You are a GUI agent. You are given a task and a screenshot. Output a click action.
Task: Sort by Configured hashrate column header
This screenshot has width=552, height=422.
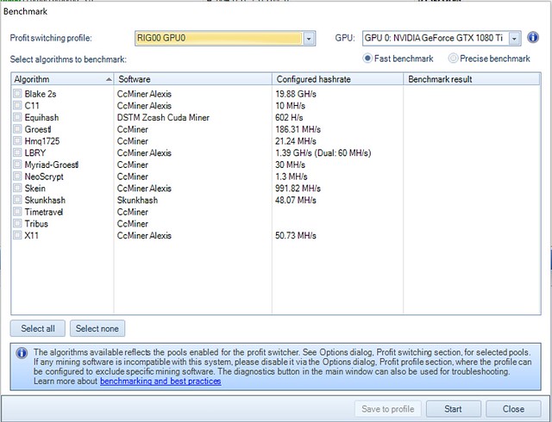[x=337, y=79]
